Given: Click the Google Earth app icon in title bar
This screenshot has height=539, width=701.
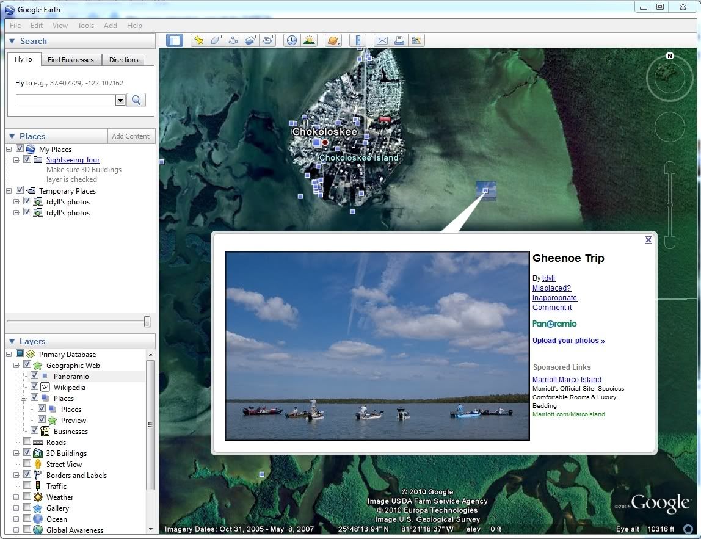Looking at the screenshot, I should (9, 10).
